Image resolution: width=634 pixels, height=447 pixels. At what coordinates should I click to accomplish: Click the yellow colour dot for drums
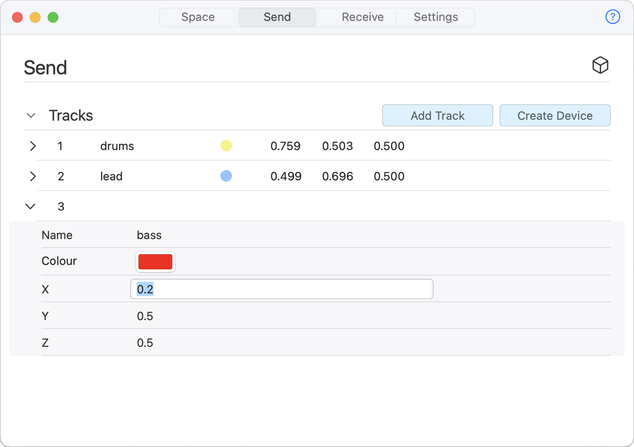(226, 146)
